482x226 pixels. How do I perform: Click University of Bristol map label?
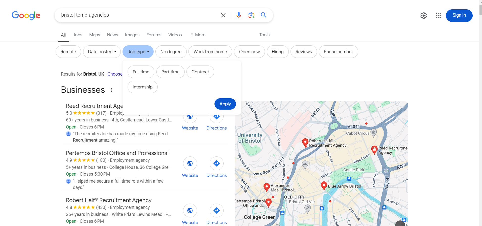250,138
